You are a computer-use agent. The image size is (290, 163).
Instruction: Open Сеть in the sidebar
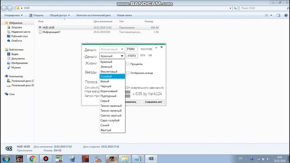pyautogui.click(x=12, y=94)
